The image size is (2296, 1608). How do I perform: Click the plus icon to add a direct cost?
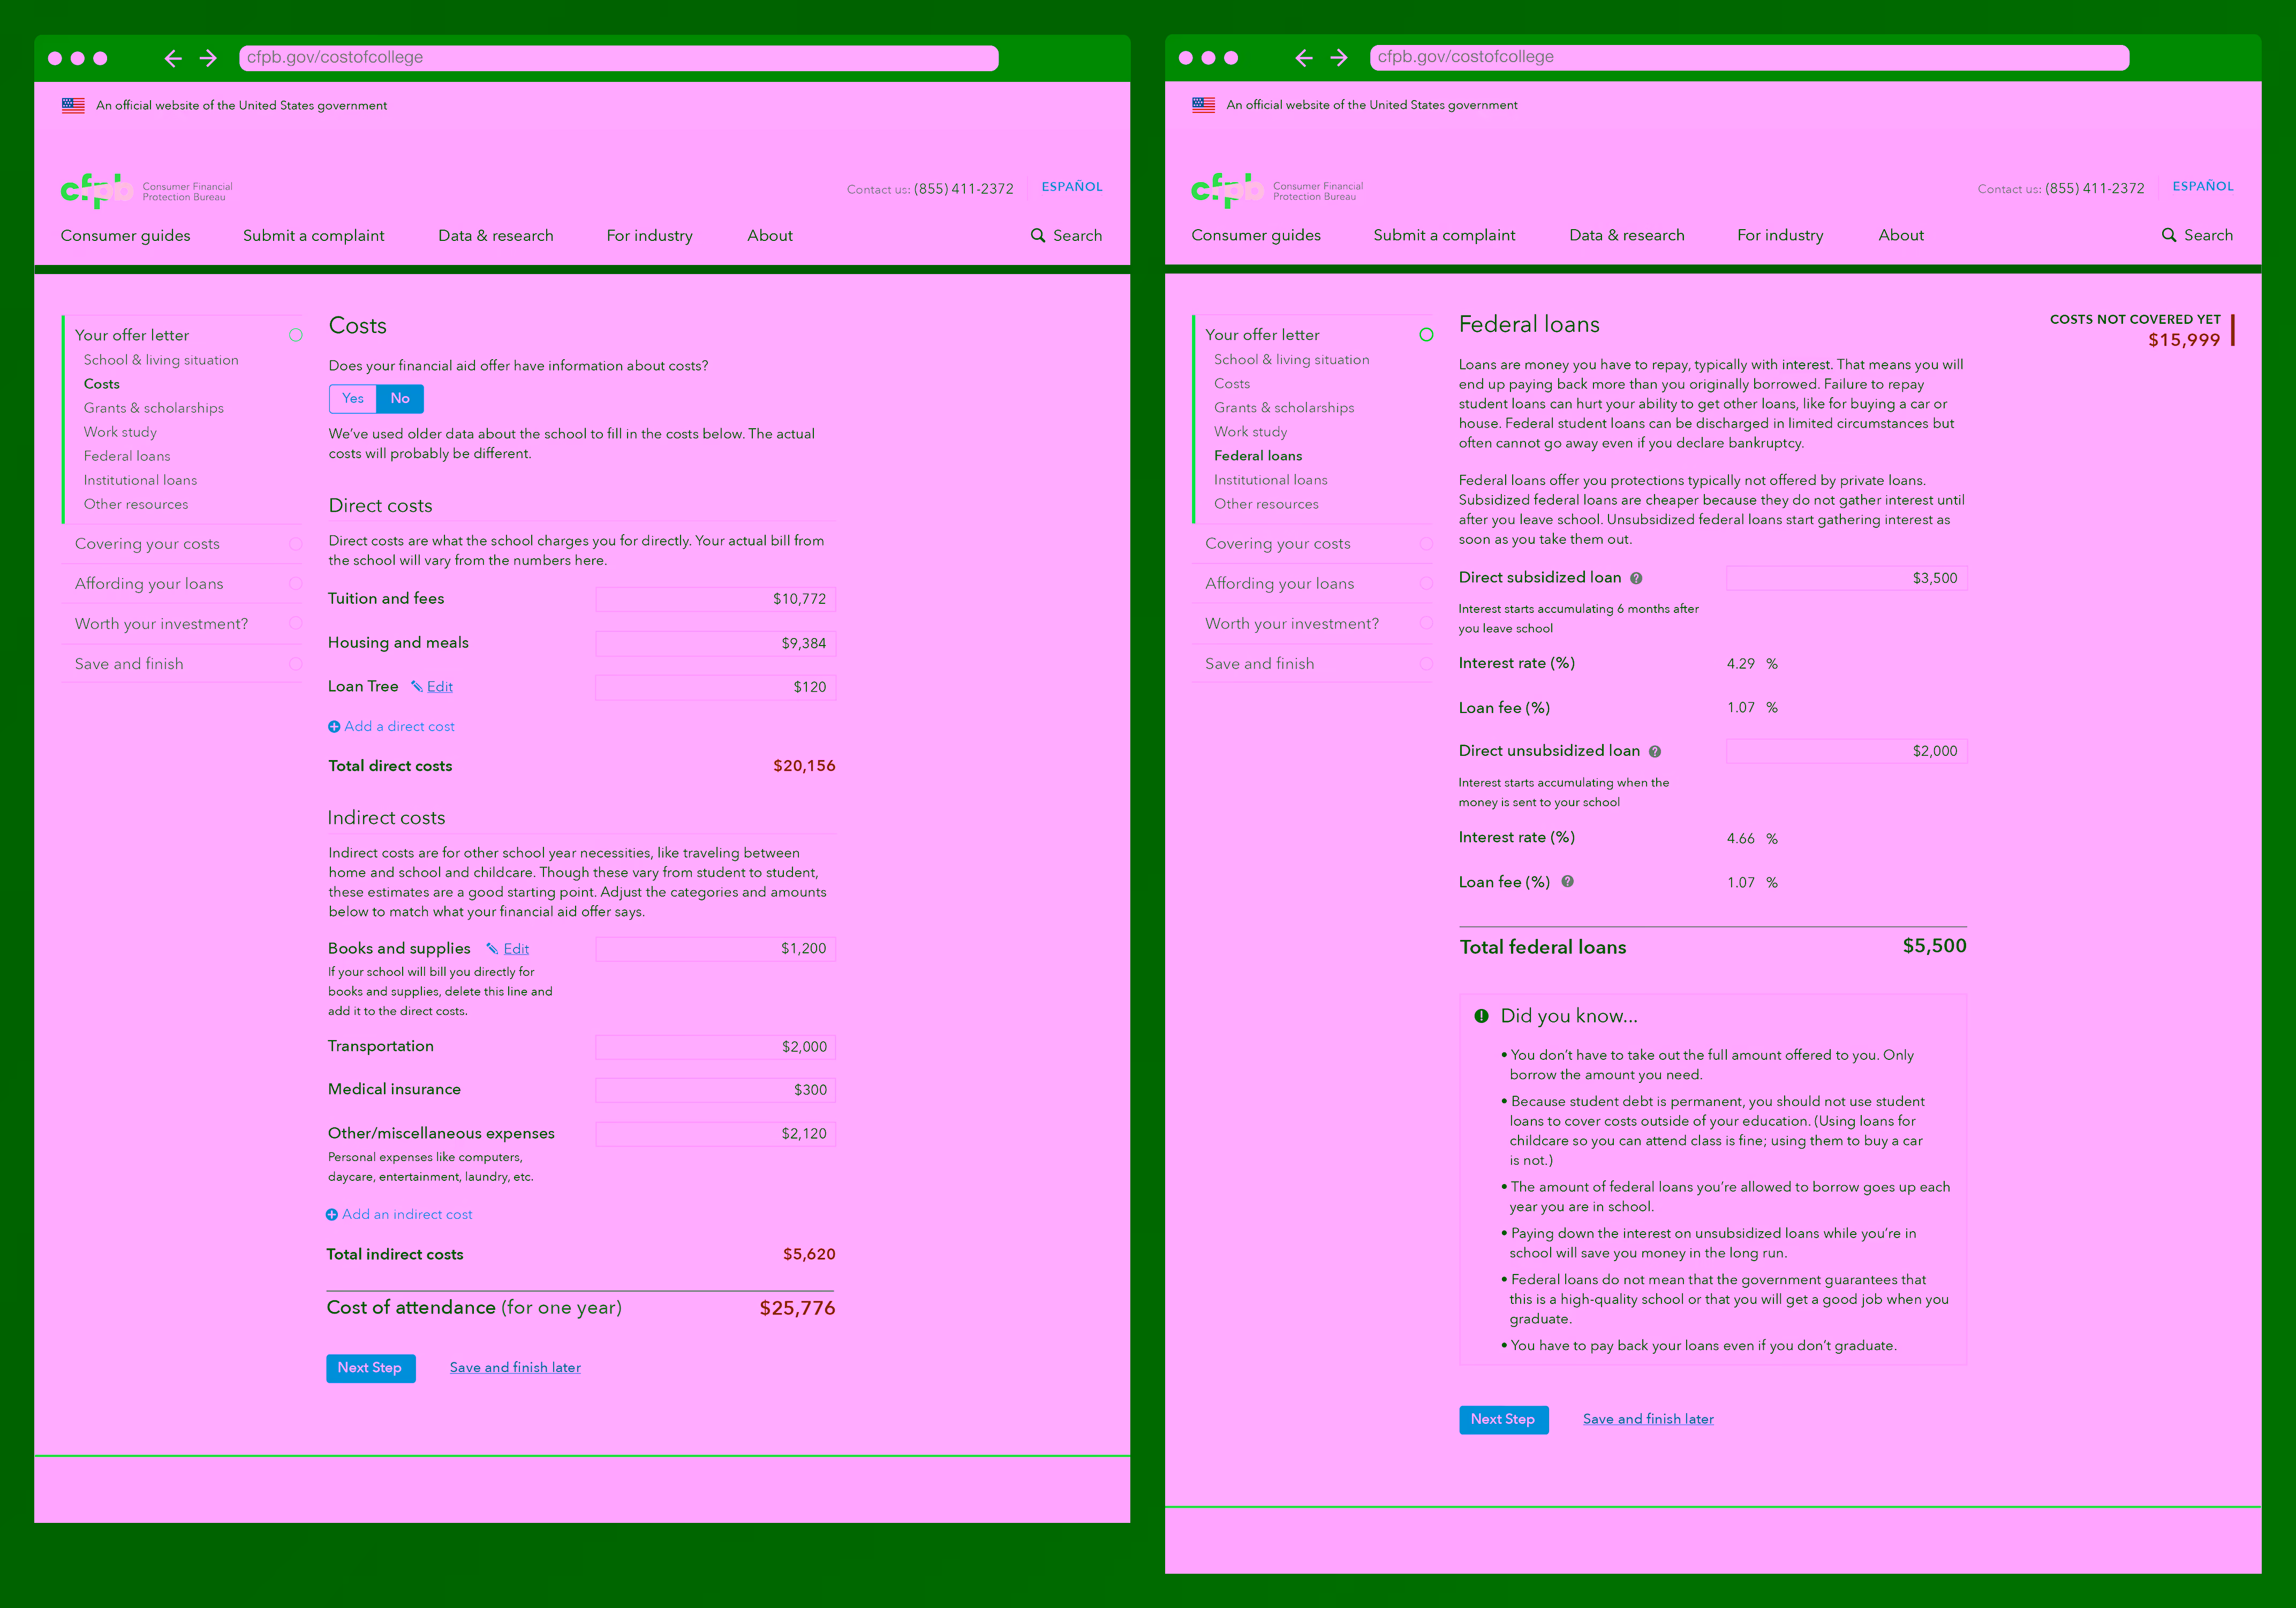[x=333, y=726]
